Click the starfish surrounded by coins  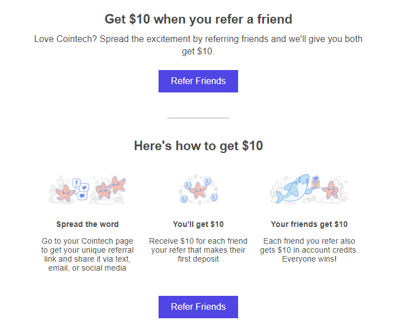[198, 190]
